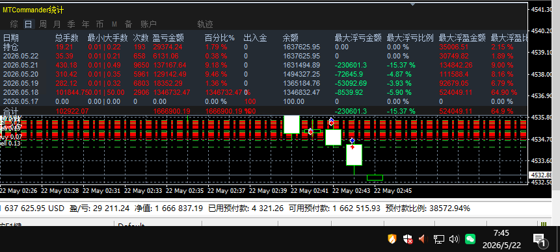This screenshot has height=252, width=560.
Task: Click the 预付款比例 margin level value
Action: [x=428, y=208]
